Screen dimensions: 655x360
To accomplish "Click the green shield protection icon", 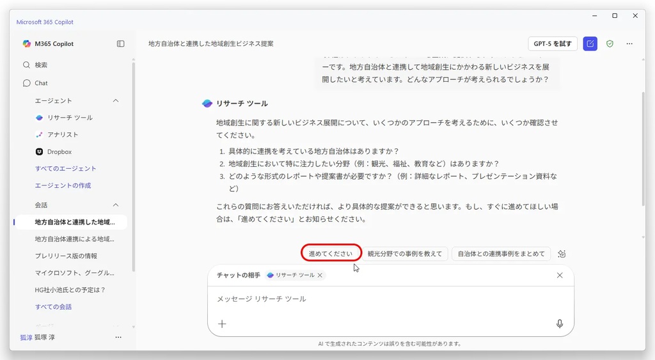I will pos(610,44).
